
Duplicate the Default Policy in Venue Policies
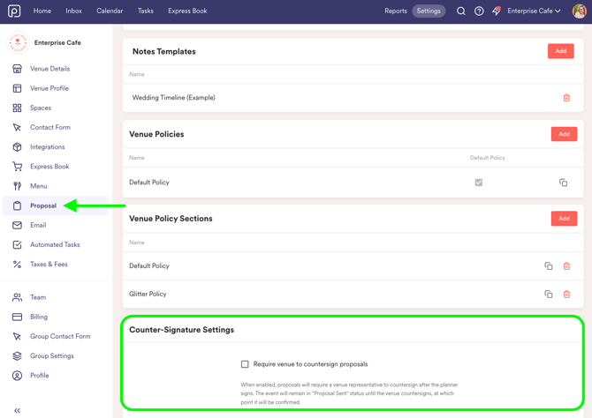click(x=563, y=183)
